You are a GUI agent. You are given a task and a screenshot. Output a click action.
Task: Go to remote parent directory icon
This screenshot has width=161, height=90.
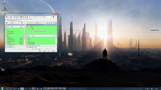click(x=48, y=23)
